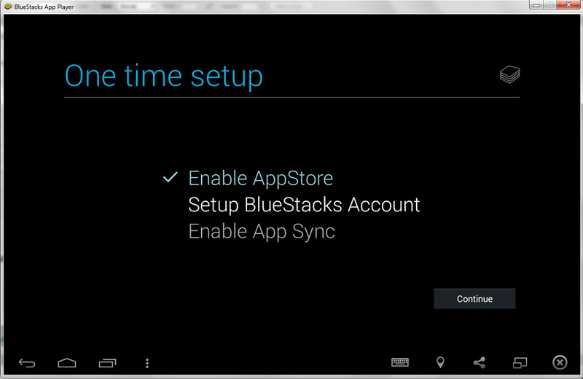Tap the Android home icon
Screen dimensions: 583x379
(x=67, y=363)
